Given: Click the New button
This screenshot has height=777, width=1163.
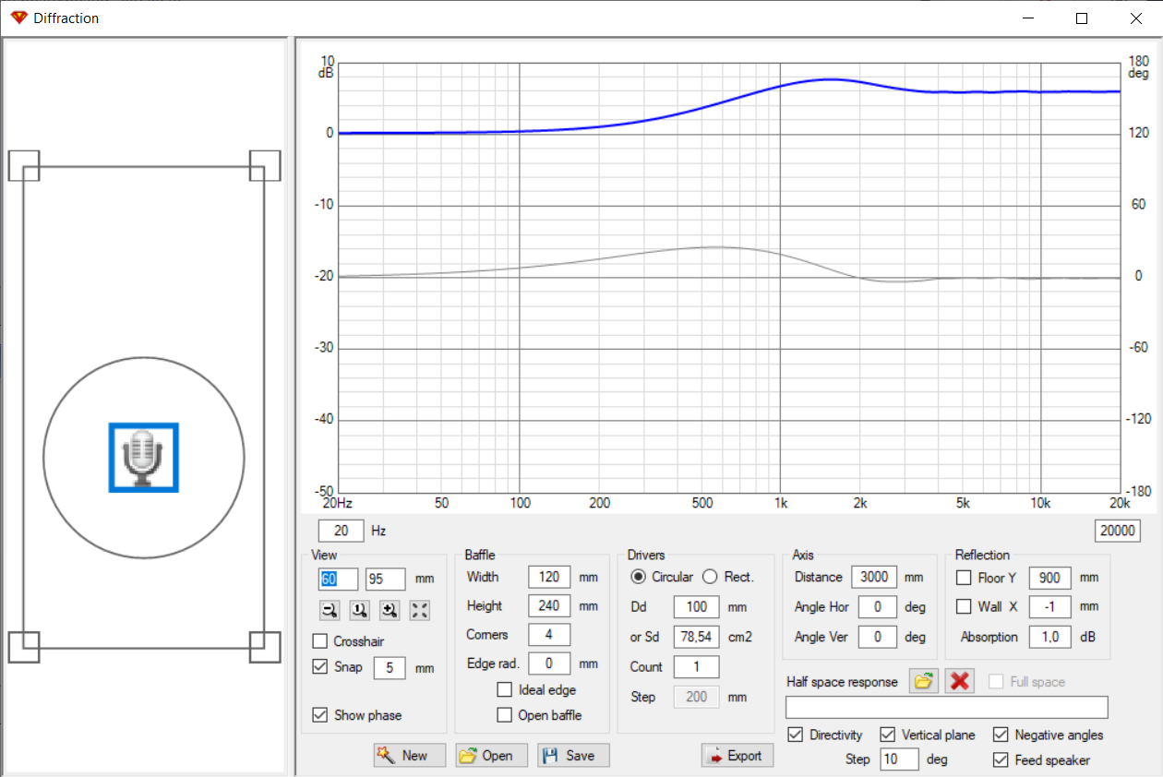Looking at the screenshot, I should (410, 755).
